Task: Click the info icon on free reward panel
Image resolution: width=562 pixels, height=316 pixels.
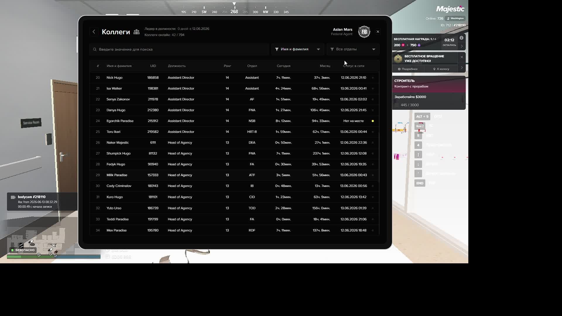Action: click(461, 38)
